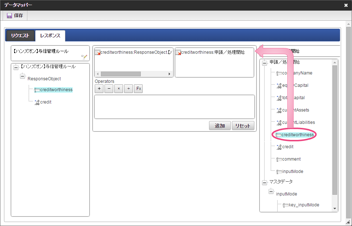Collapse the 【ハンズオン】与信管理ルール tree node
This screenshot has height=226, width=352.
coord(16,67)
